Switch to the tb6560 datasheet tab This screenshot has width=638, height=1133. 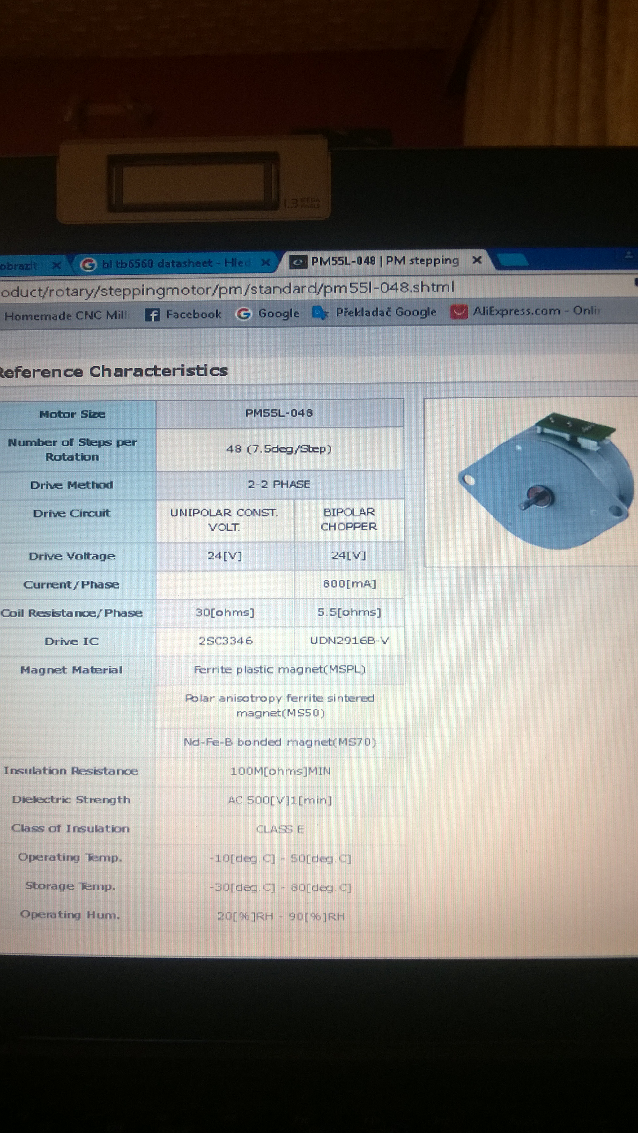pyautogui.click(x=176, y=263)
